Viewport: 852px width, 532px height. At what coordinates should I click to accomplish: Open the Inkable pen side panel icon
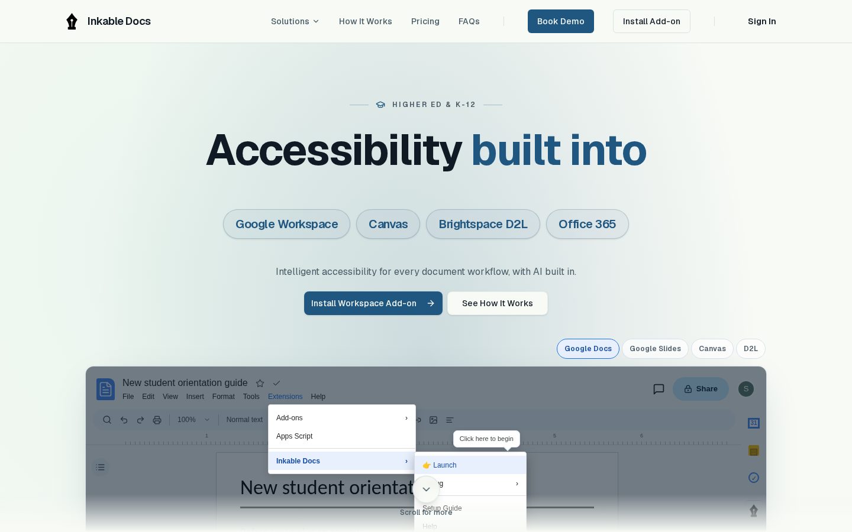754,511
